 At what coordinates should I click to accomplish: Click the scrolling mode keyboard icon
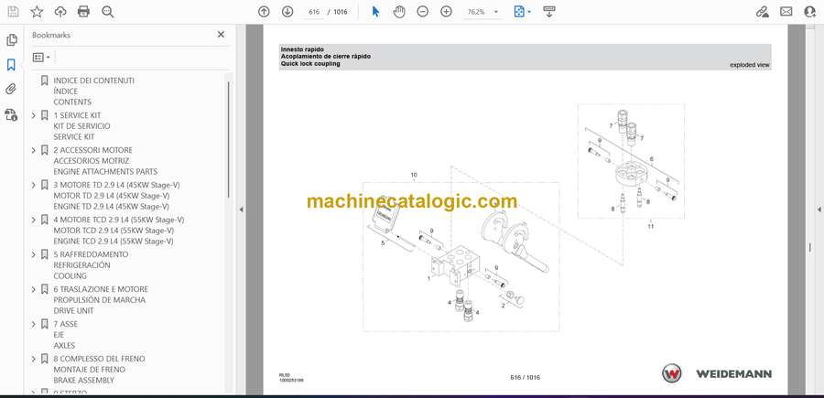(549, 12)
